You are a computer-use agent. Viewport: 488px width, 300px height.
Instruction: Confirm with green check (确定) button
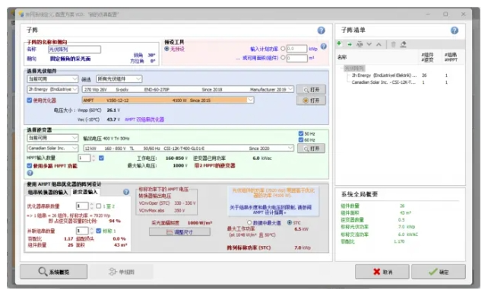coord(438,272)
